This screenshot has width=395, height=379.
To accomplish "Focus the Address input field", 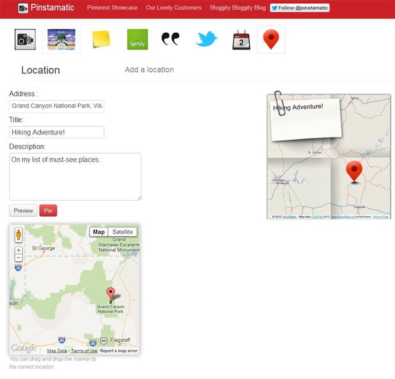I will pos(57,106).
